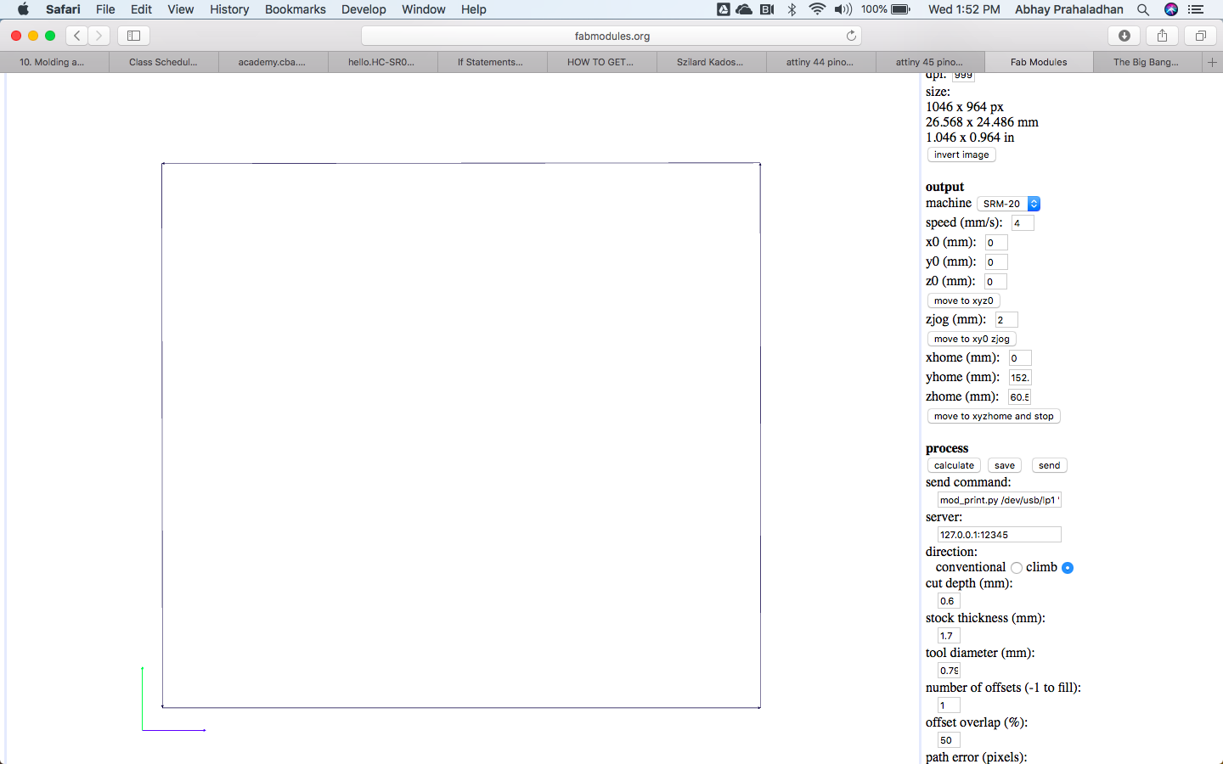
Task: Click the yhome (mm) input field
Action: (x=1020, y=378)
